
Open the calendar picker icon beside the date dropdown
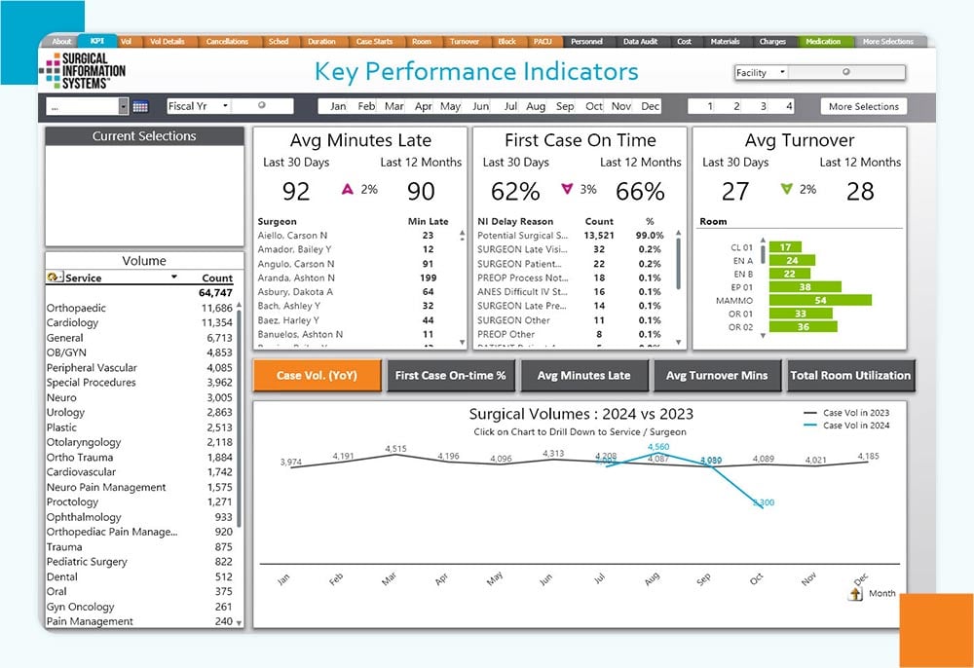point(139,106)
